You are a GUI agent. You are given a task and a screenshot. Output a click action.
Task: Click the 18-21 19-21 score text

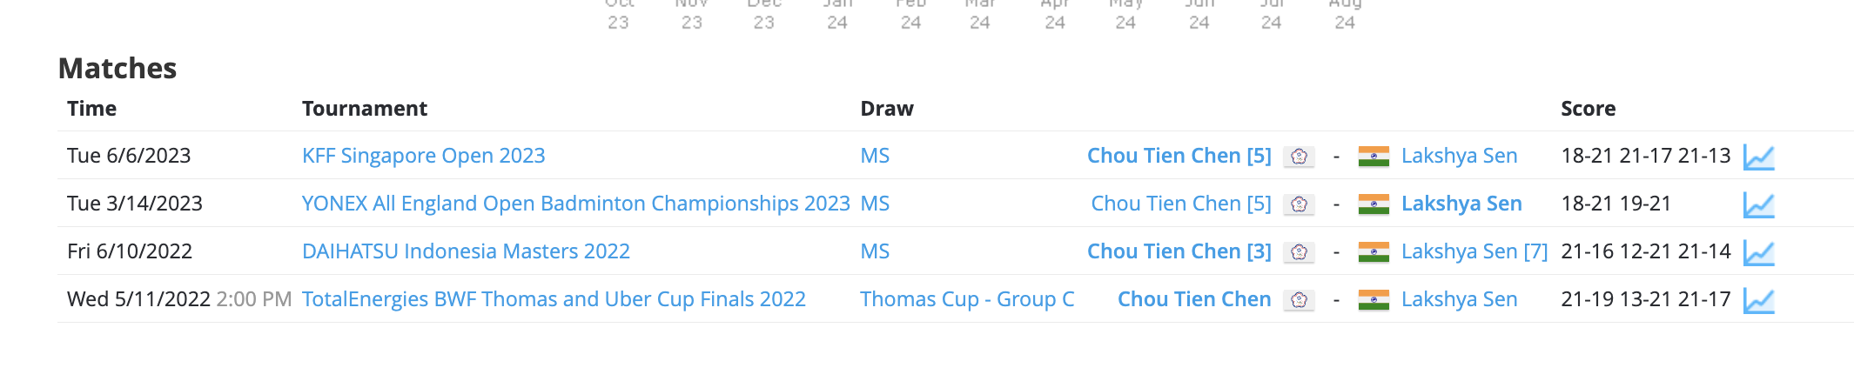(x=1616, y=204)
